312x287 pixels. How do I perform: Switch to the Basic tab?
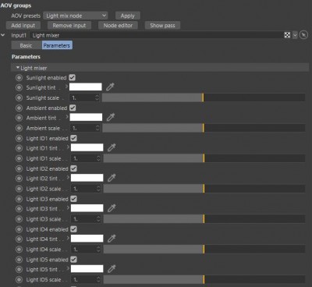coord(26,45)
